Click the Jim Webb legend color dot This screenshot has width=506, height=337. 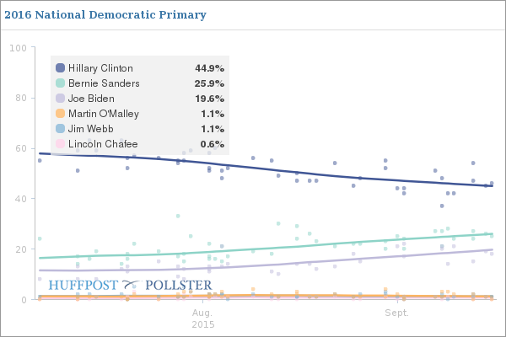[x=60, y=129]
